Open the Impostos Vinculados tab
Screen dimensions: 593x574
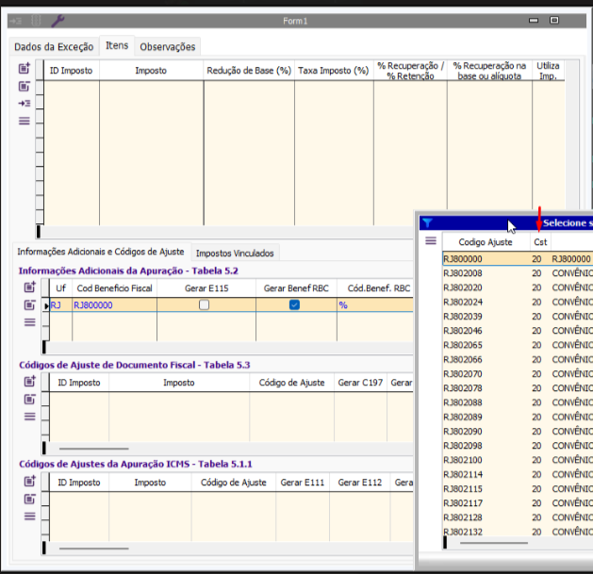(x=234, y=253)
